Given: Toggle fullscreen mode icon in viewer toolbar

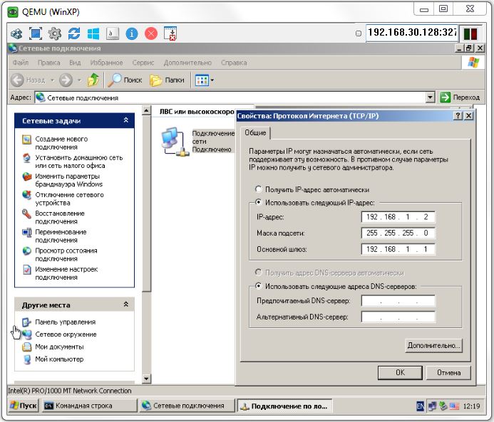Looking at the screenshot, I should click(36, 33).
